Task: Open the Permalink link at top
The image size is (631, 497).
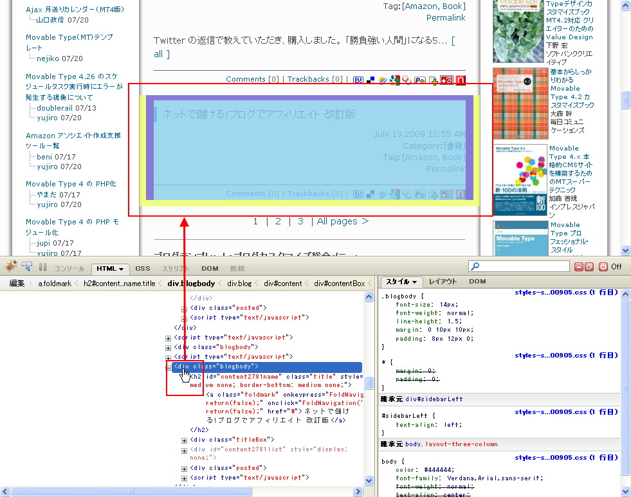Action: (x=445, y=18)
